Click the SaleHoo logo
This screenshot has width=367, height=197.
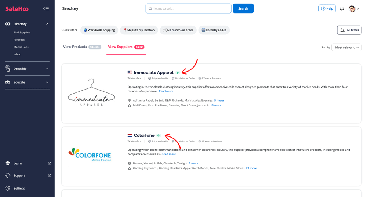click(17, 8)
